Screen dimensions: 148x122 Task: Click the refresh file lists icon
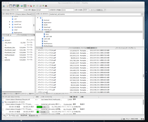click(22, 6)
